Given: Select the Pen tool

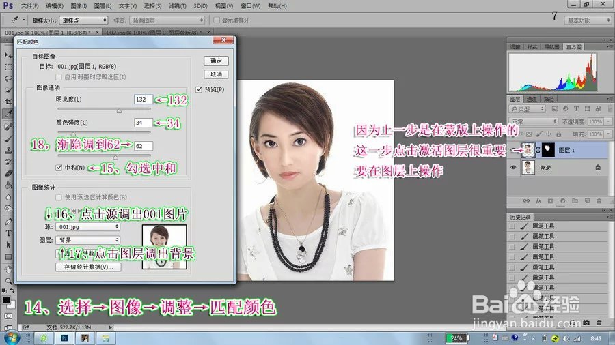Looking at the screenshot, I should pos(8,222).
